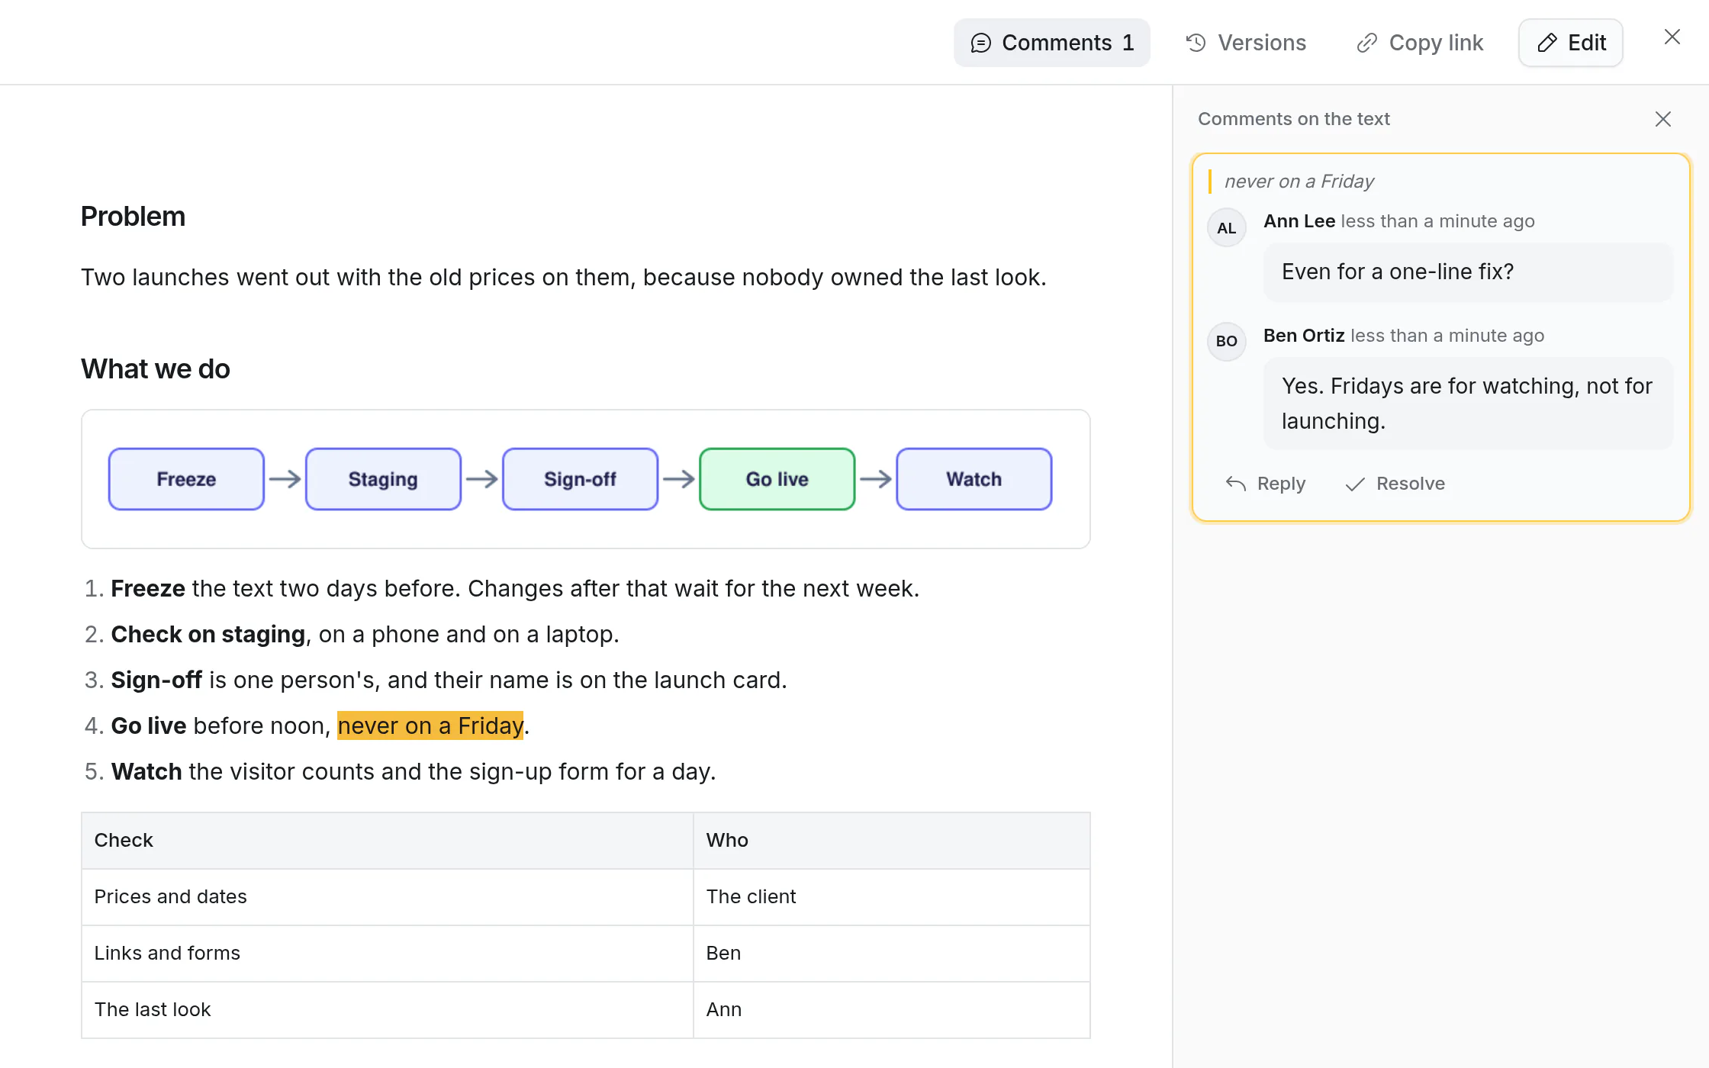Screen dimensions: 1709x1068
Task: Close the document with the top X
Action: click(1672, 37)
